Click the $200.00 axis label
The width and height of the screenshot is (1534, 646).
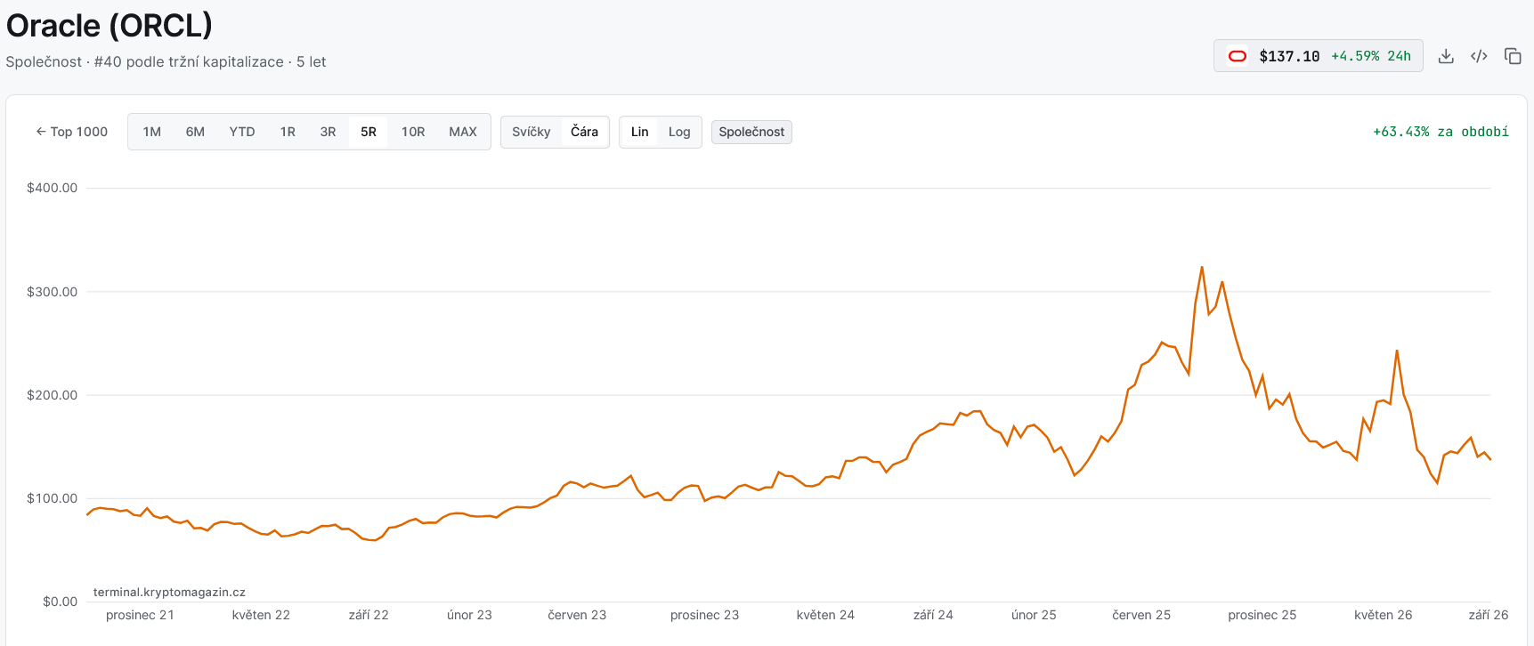(52, 395)
